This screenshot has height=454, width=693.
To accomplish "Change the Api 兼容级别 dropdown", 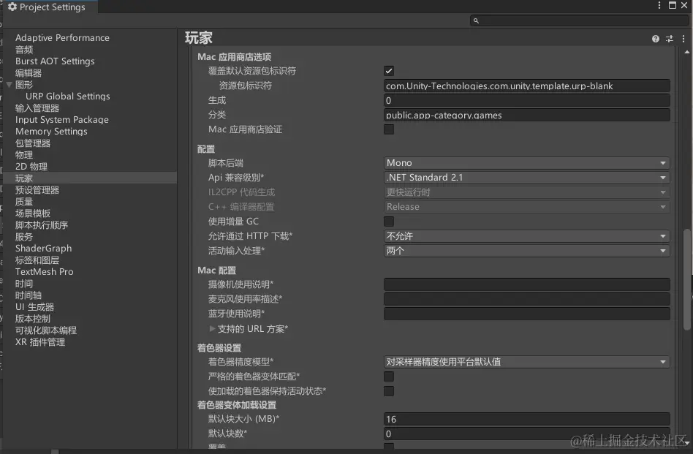I will pyautogui.click(x=527, y=177).
